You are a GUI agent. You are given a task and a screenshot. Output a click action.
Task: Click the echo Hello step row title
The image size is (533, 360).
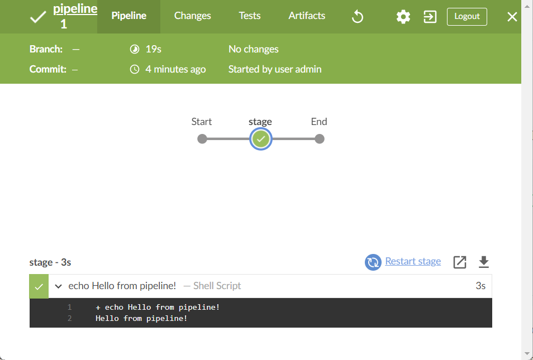122,286
